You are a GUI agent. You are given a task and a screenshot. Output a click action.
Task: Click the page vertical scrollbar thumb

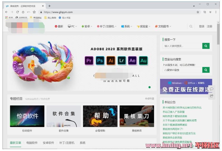(218, 34)
